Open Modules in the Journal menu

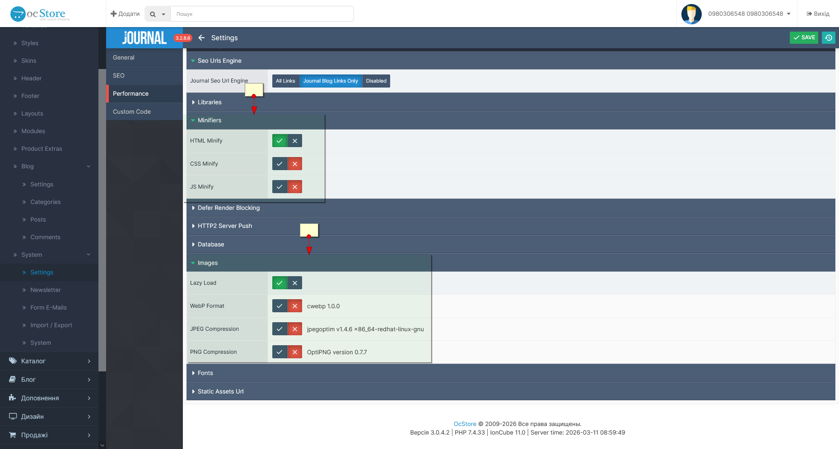33,131
